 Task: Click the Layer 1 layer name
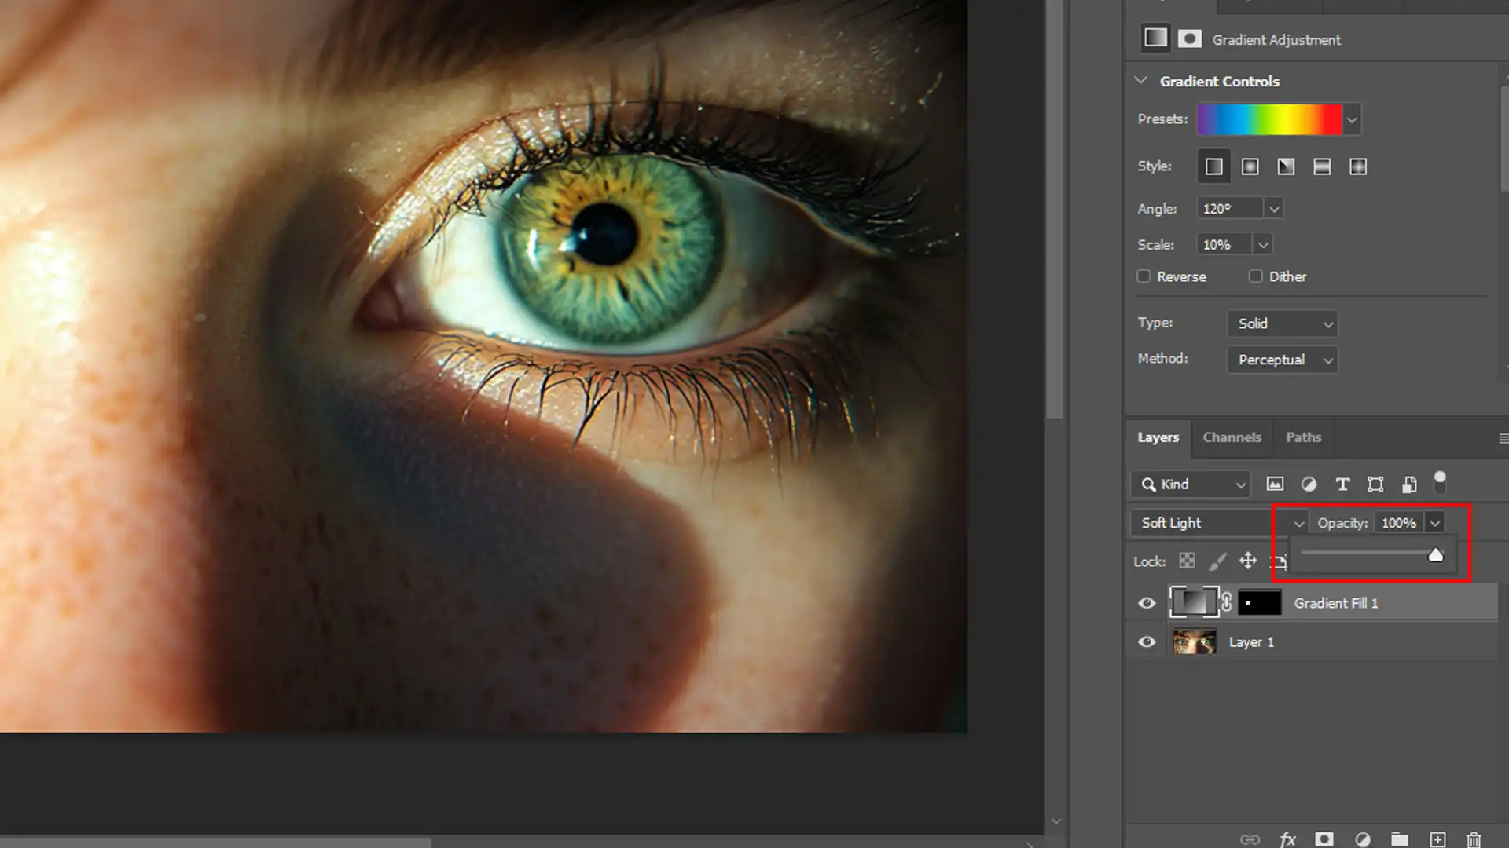[1251, 642]
